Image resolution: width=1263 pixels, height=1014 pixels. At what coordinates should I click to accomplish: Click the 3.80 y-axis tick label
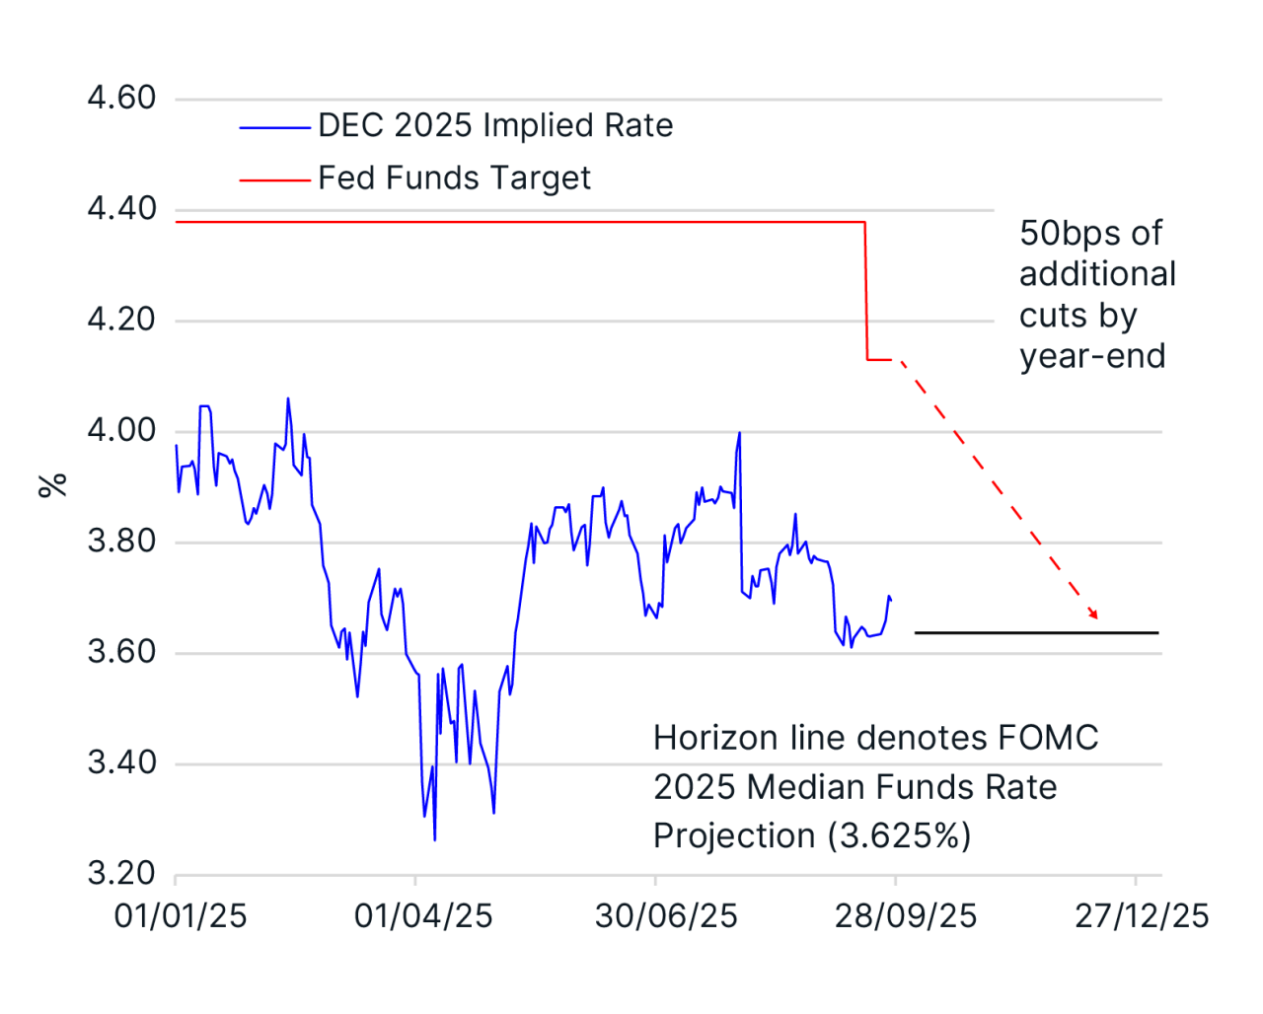pos(121,542)
